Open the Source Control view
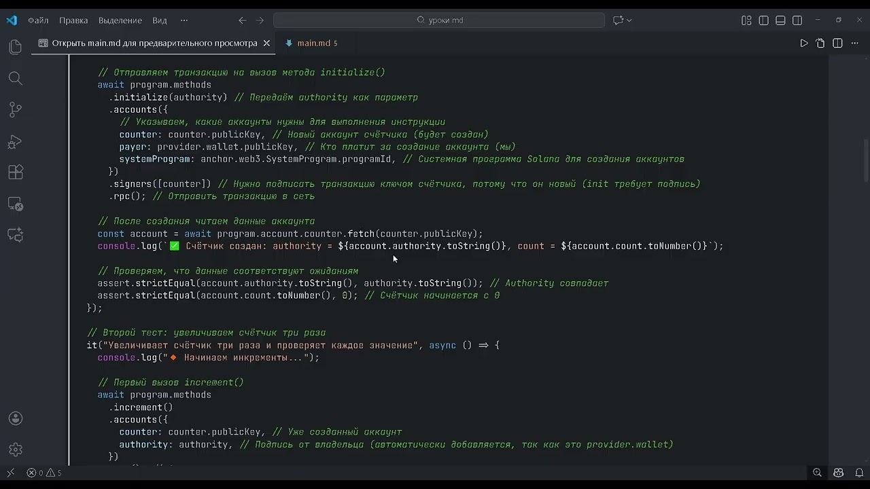Screen dimensions: 870x489 click(x=15, y=109)
